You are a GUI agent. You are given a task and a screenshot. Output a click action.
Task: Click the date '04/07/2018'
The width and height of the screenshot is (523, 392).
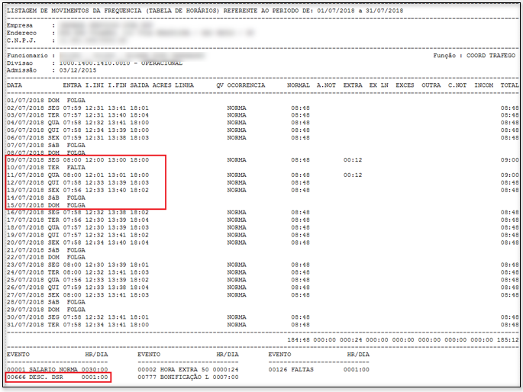[x=25, y=123]
